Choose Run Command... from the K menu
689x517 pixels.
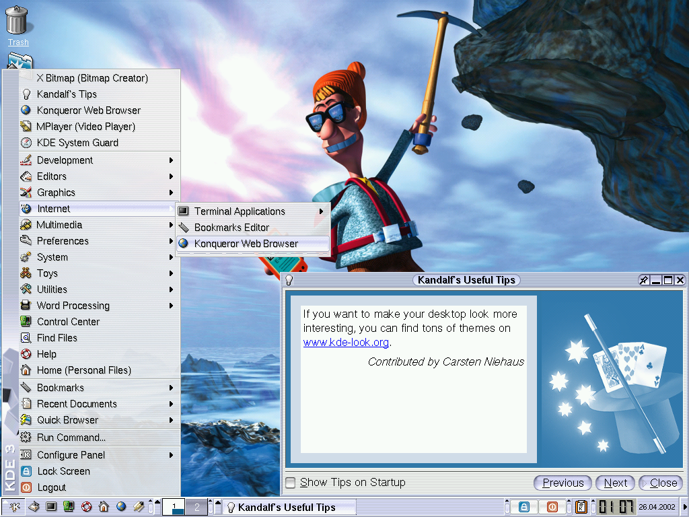pos(100,438)
